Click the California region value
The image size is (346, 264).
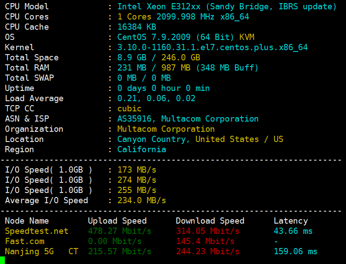pos(142,150)
